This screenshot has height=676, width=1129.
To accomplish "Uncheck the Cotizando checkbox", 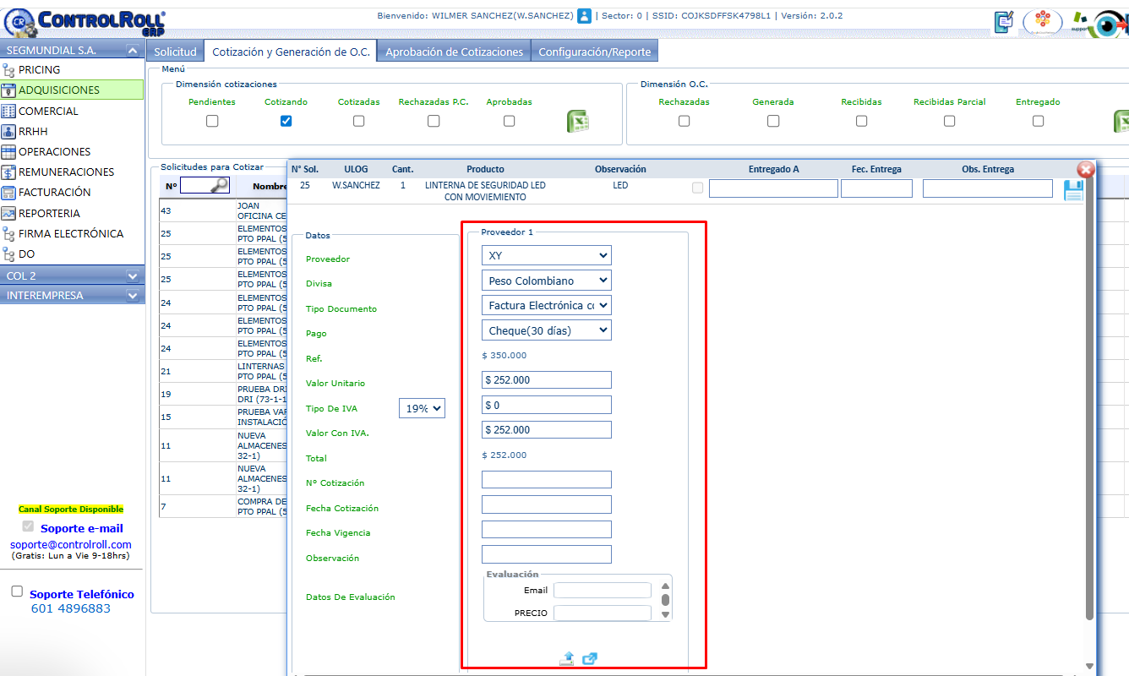I will (x=286, y=121).
